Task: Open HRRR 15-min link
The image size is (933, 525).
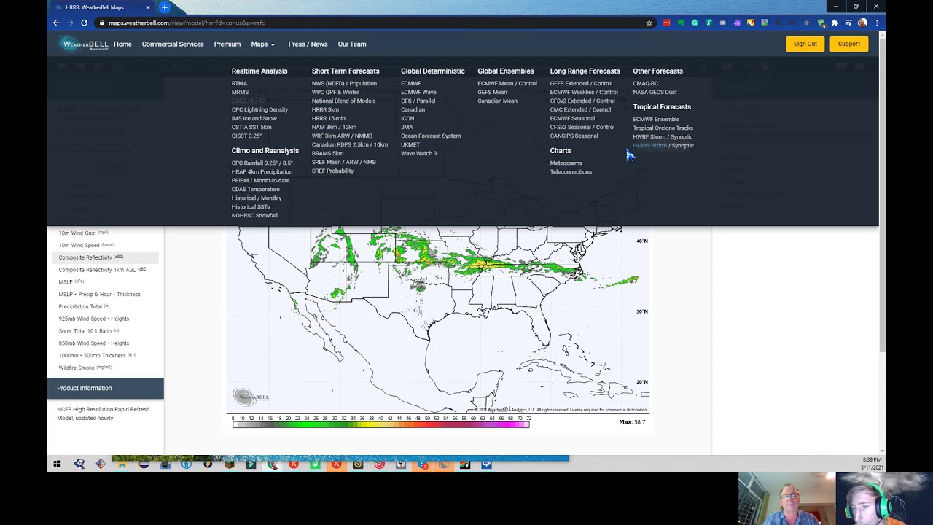Action: click(329, 118)
